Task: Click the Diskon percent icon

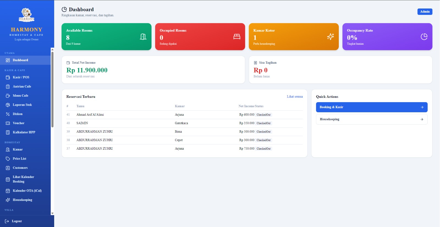Action: (8, 114)
